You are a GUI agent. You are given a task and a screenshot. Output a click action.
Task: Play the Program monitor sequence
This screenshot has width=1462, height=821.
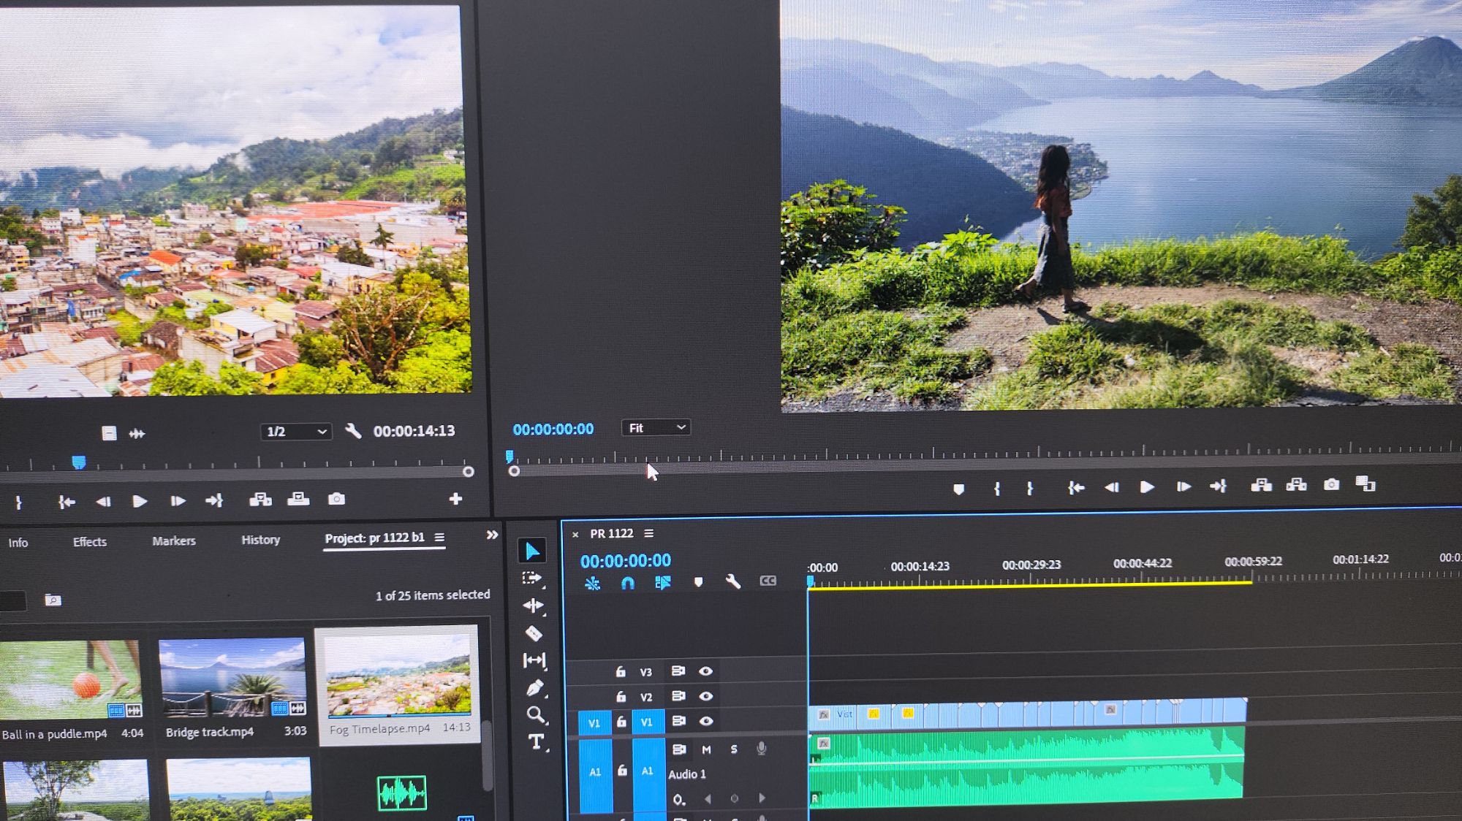[x=1147, y=486]
